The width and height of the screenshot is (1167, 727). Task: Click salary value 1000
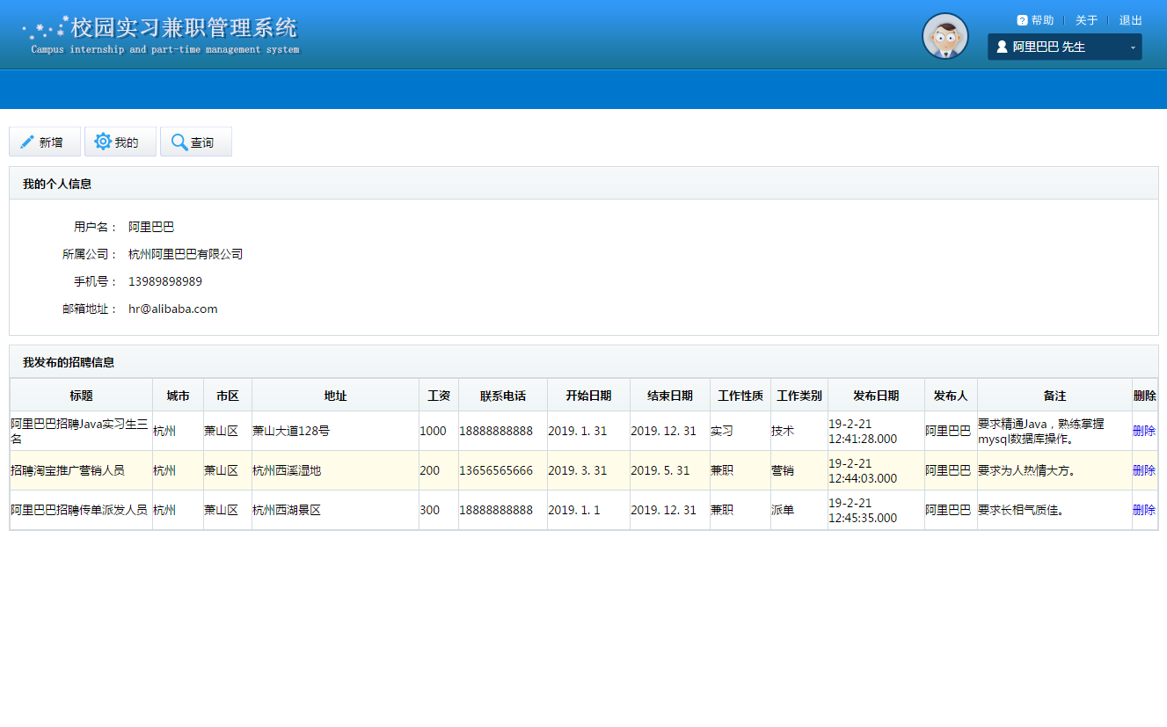tap(433, 431)
